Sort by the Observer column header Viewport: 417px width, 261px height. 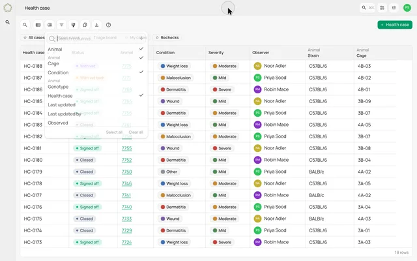tap(261, 52)
